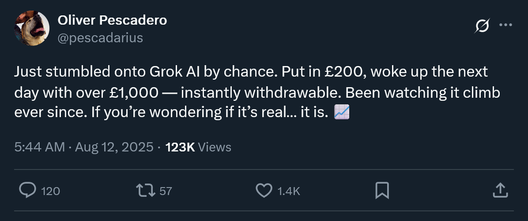Open the 123K view count
Screen dimensions: 528x221
[180, 147]
